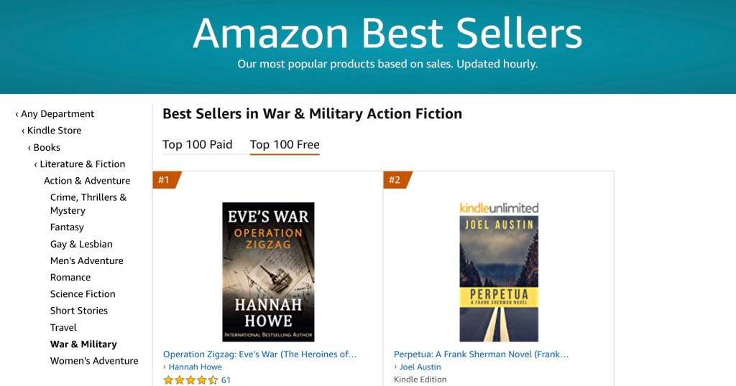View author Joel Austin's page
736x386 pixels.
(x=420, y=367)
